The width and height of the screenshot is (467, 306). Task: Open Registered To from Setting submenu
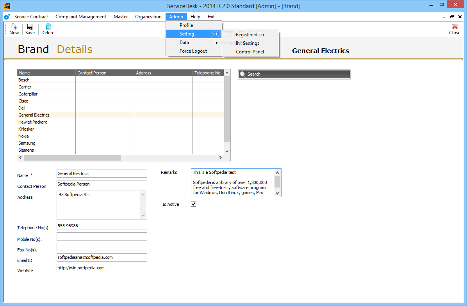(250, 34)
